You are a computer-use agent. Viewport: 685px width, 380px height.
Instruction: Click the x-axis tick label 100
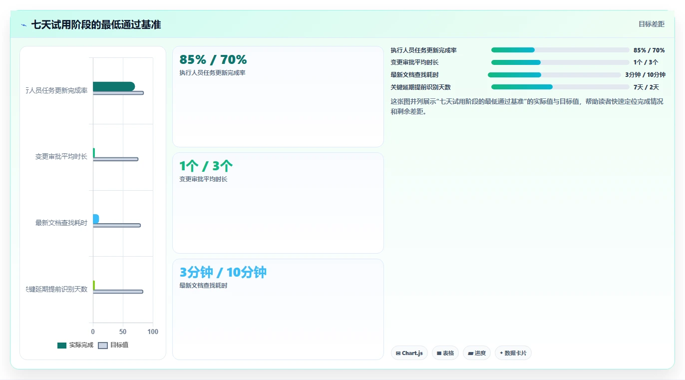coord(153,332)
